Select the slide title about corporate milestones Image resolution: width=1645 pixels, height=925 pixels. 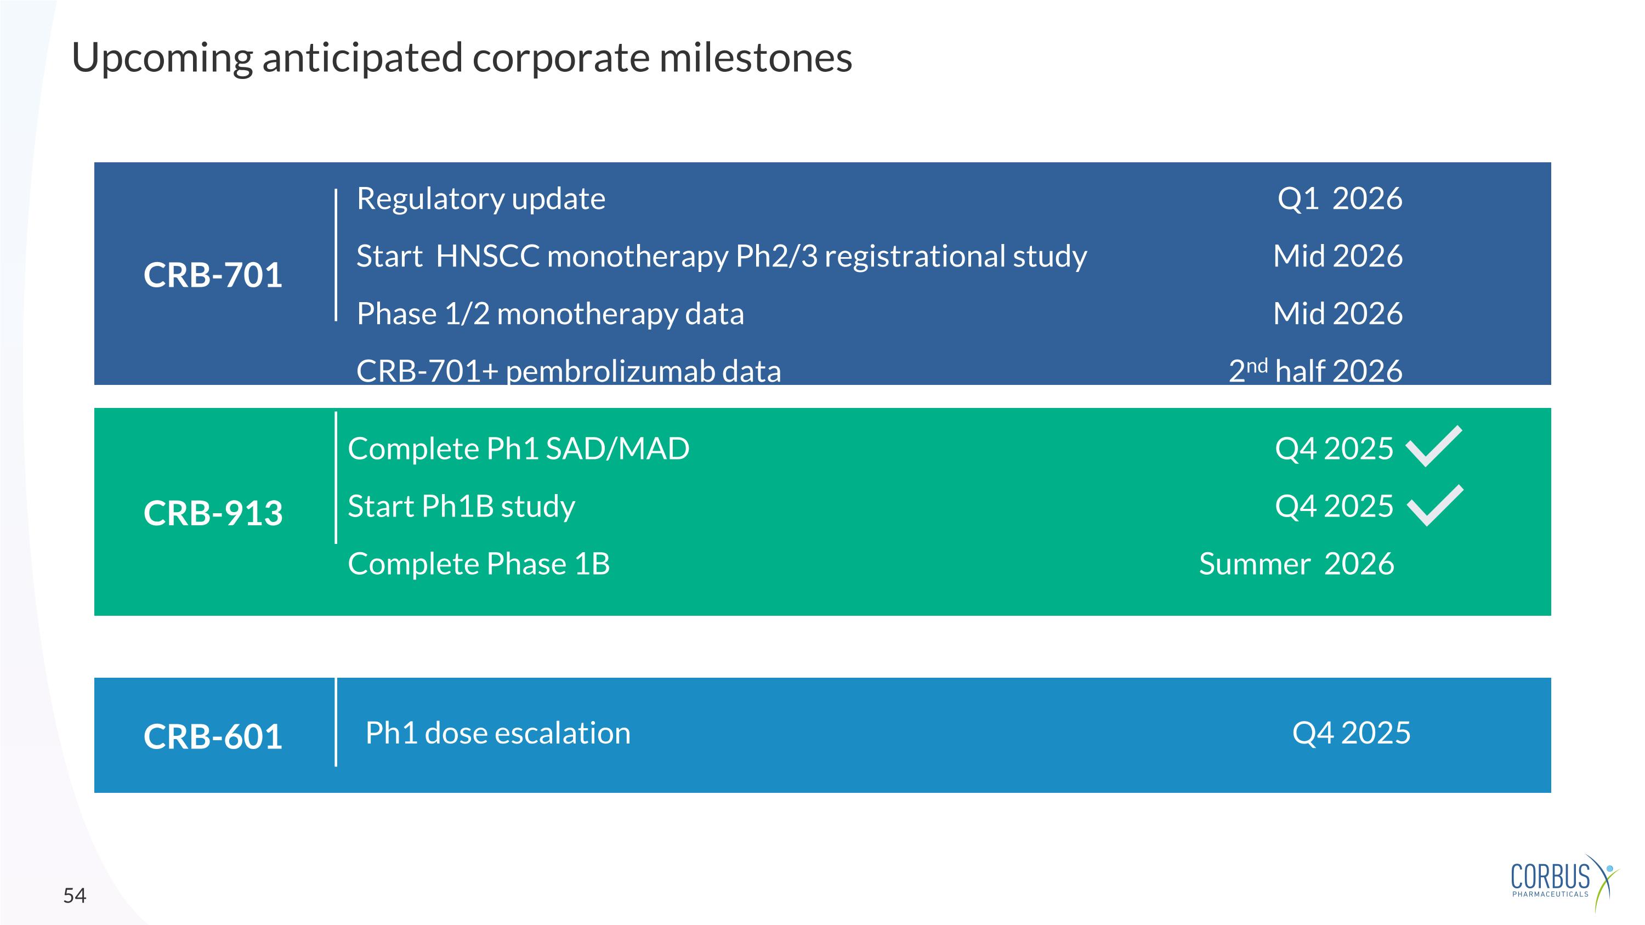point(462,58)
